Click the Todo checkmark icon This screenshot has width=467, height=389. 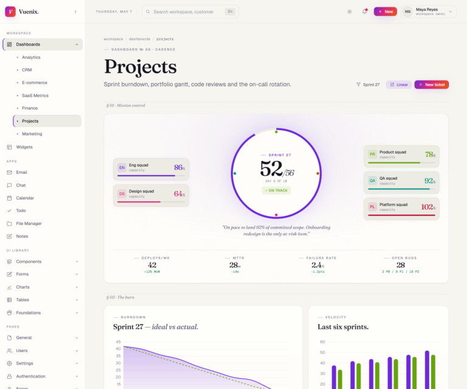pyautogui.click(x=9, y=210)
